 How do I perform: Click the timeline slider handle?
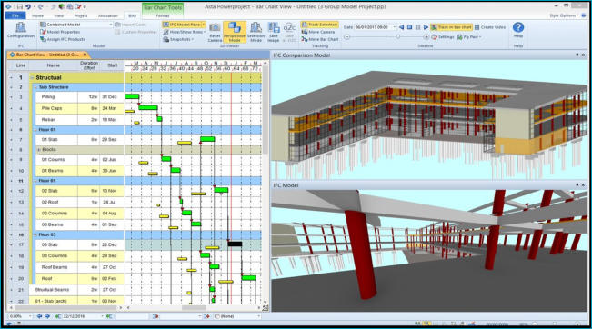coord(397,36)
